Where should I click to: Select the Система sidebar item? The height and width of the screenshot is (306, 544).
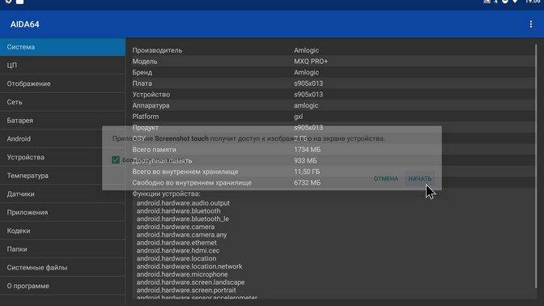tap(62, 47)
